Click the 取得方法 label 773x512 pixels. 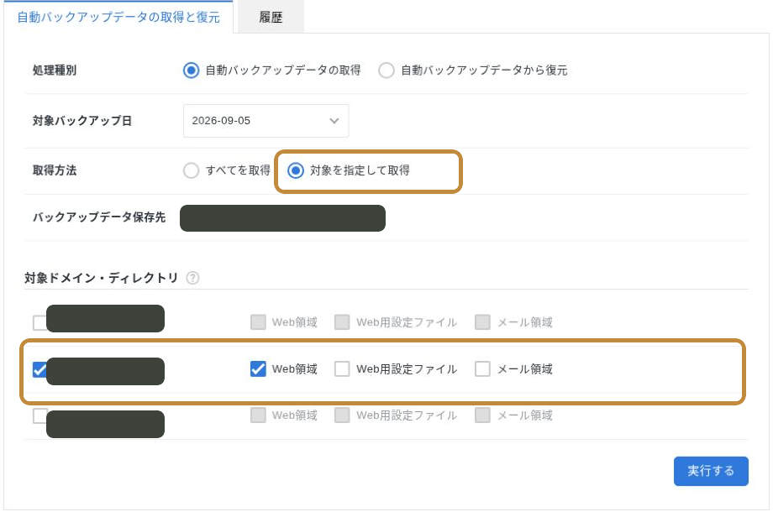pyautogui.click(x=55, y=171)
